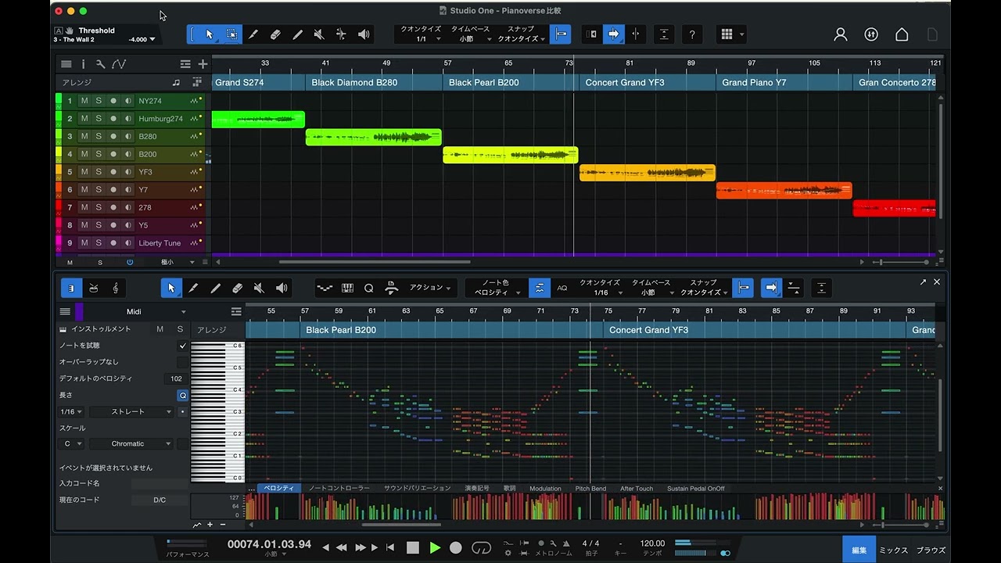The width and height of the screenshot is (1001, 563).
Task: Open the keyboard step input icon
Action: coord(347,288)
